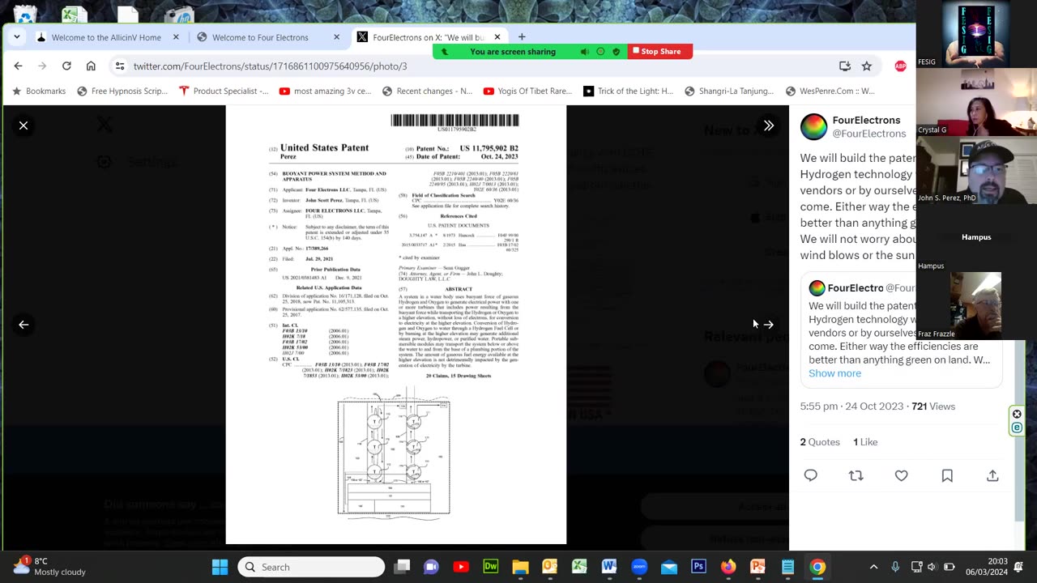Share the tweet with upload icon
1037x583 pixels.
[x=992, y=476]
